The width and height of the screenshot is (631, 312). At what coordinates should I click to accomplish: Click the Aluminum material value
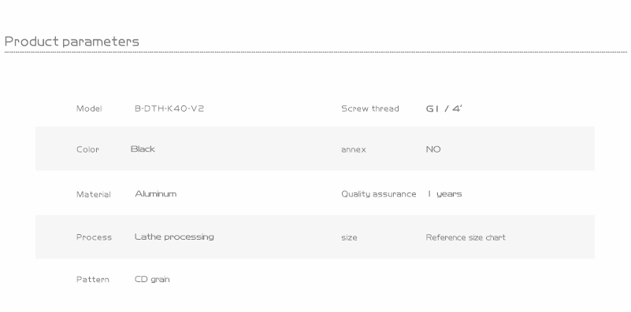tap(156, 194)
